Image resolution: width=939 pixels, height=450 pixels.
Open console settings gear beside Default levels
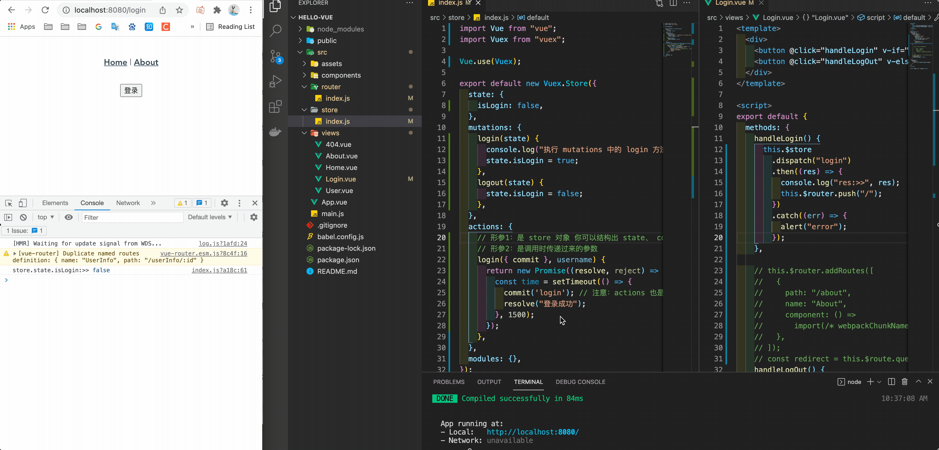254,217
